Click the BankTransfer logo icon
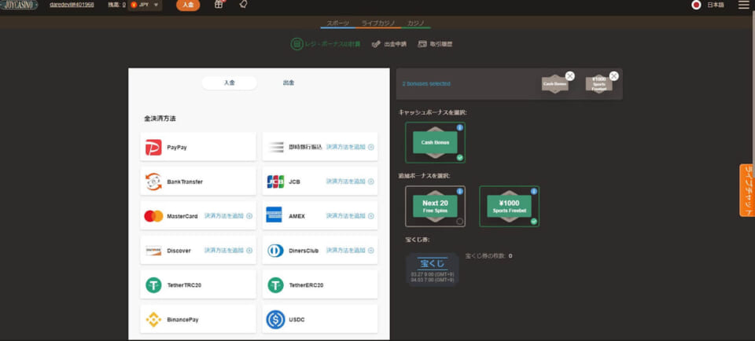Viewport: 755px width, 341px height. click(x=153, y=181)
